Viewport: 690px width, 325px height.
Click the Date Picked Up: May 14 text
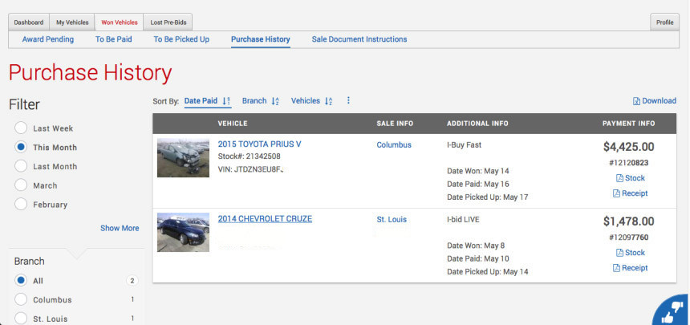click(x=488, y=272)
